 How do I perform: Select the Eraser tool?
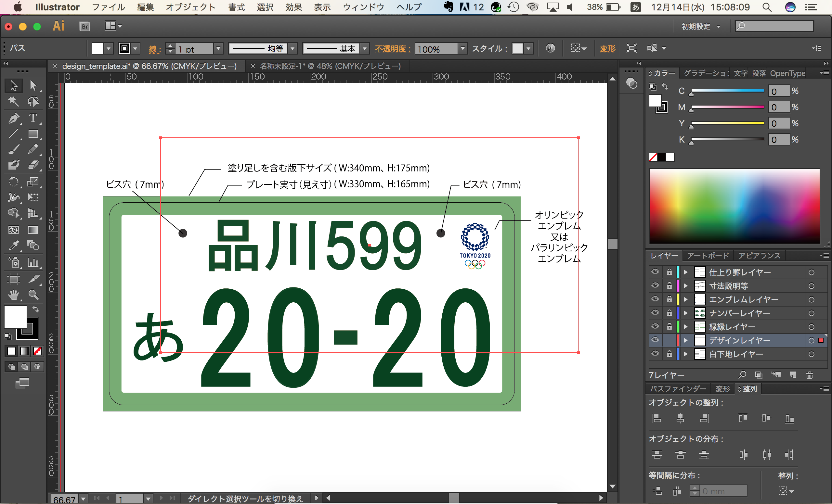coord(33,165)
